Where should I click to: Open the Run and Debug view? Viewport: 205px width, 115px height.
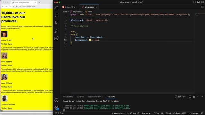click(x=56, y=31)
